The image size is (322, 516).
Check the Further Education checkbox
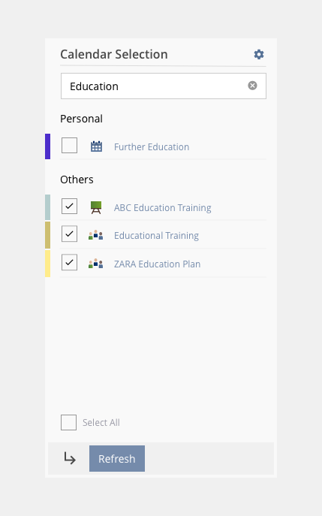coord(69,145)
